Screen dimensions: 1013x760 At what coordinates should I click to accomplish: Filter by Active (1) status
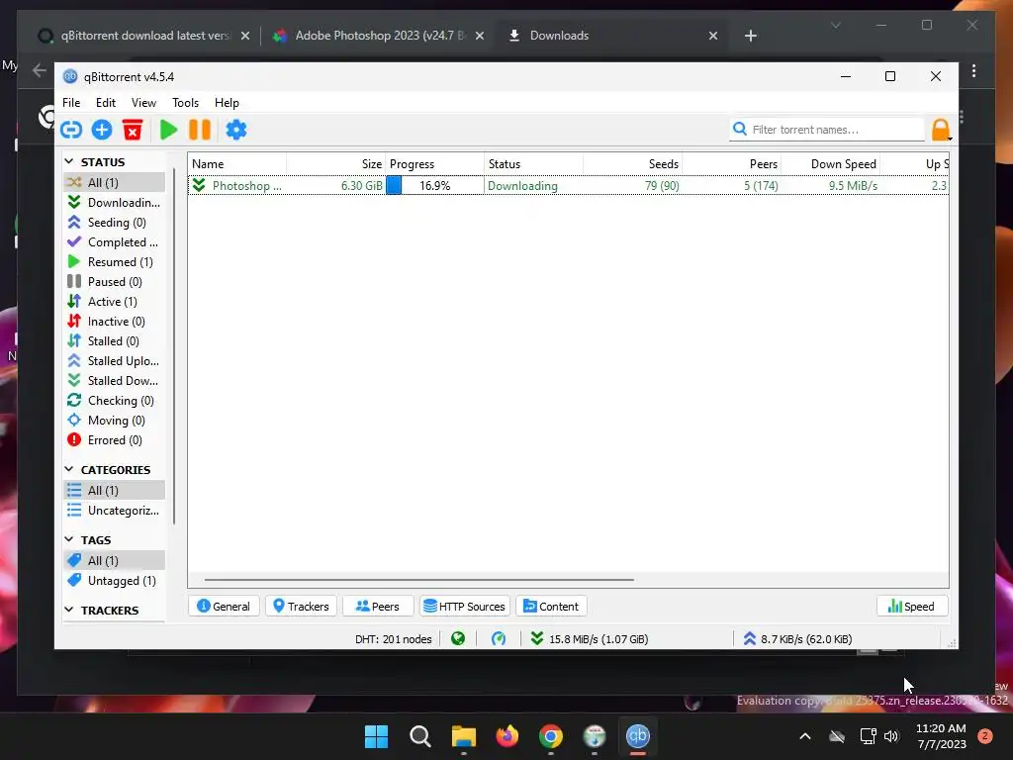(x=115, y=302)
